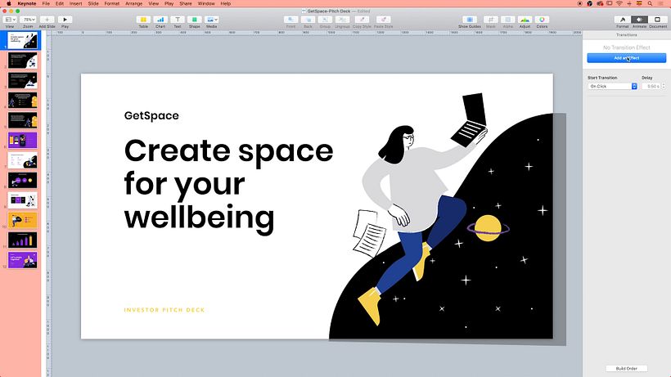Switch to the Document inspector

[656, 19]
